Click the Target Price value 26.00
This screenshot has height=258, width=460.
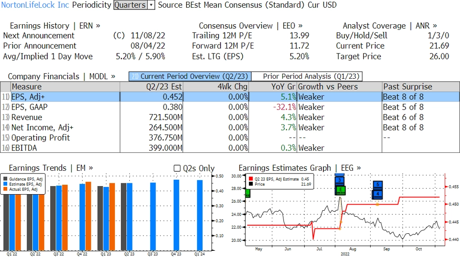point(439,56)
